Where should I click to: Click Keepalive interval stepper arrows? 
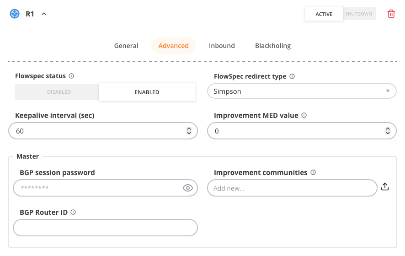tap(189, 131)
